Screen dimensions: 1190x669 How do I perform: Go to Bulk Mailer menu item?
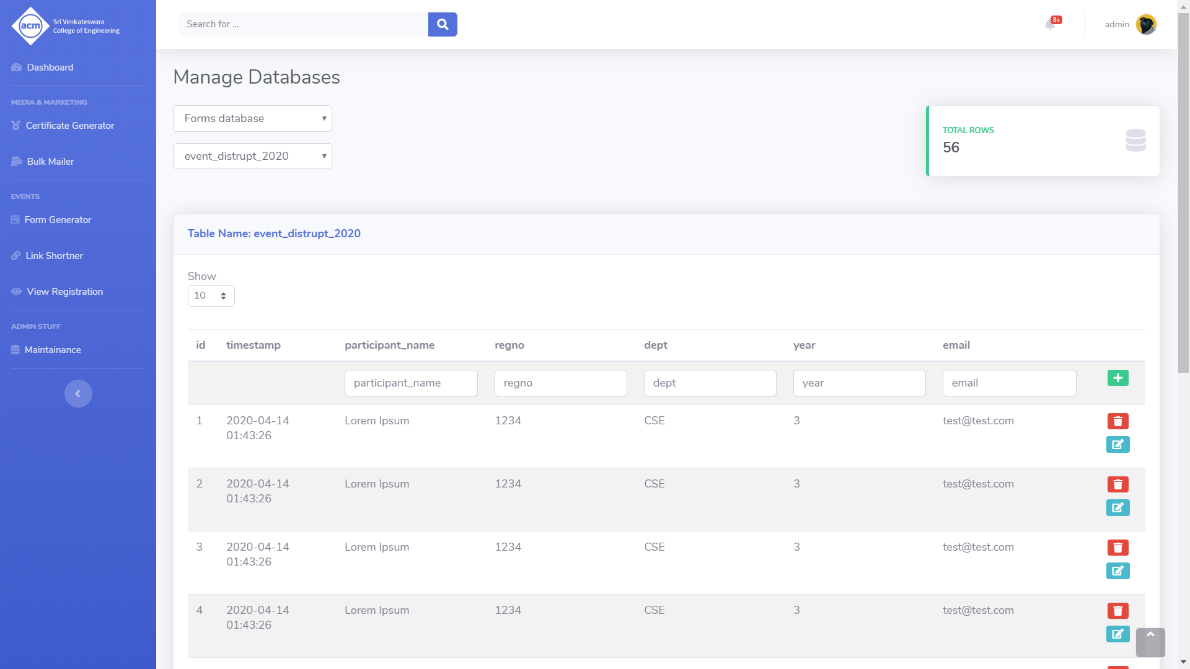(x=50, y=162)
